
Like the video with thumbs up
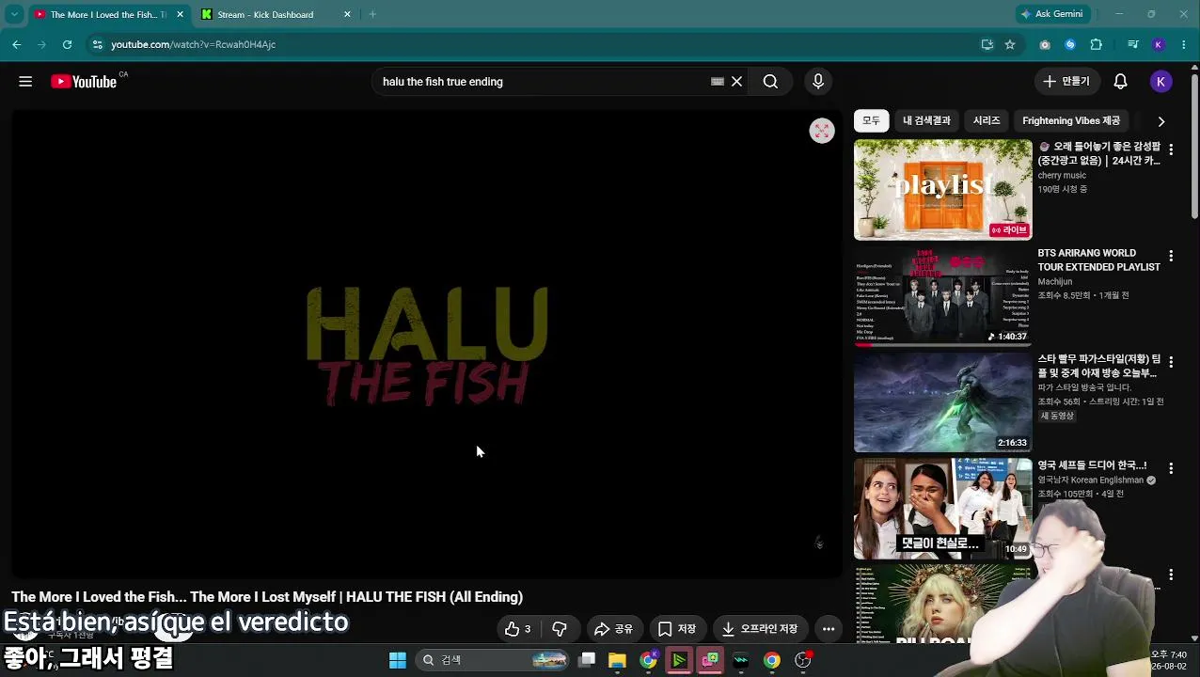(x=518, y=629)
